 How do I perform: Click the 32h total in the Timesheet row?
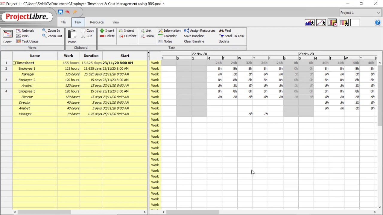245,63
